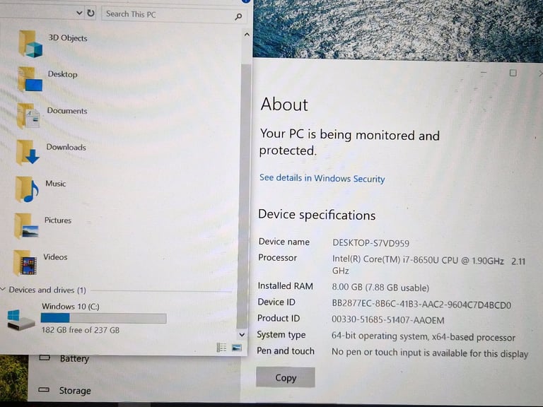Image resolution: width=543 pixels, height=407 pixels.
Task: Switch to details view icon
Action: coord(221,347)
